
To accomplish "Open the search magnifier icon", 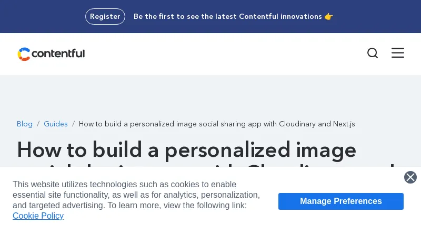I will click(373, 53).
